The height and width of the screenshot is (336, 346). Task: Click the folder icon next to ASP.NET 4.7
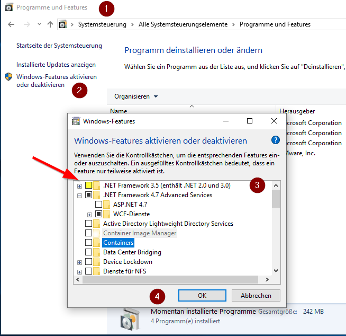point(106,205)
